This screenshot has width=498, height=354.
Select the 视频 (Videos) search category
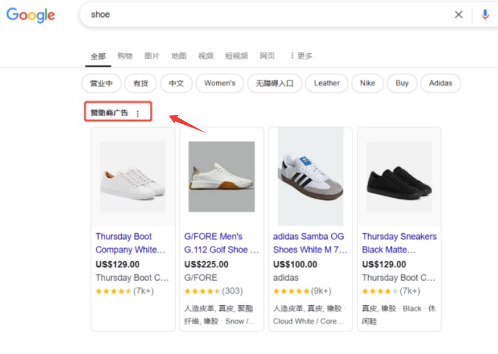[x=205, y=56]
